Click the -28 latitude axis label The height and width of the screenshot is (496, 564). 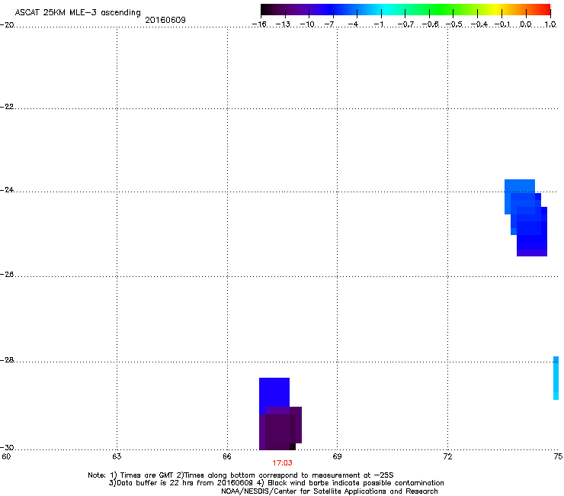(7, 360)
